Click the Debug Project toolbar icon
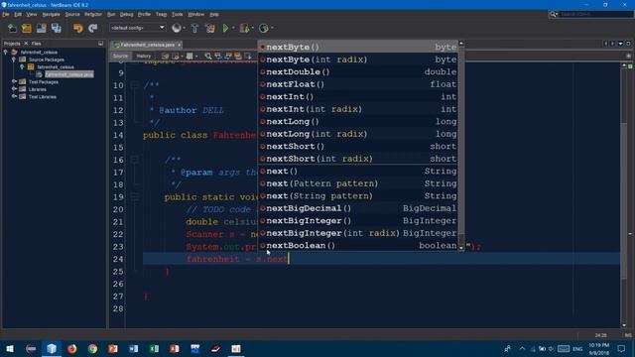Image resolution: width=635 pixels, height=357 pixels. coord(244,28)
